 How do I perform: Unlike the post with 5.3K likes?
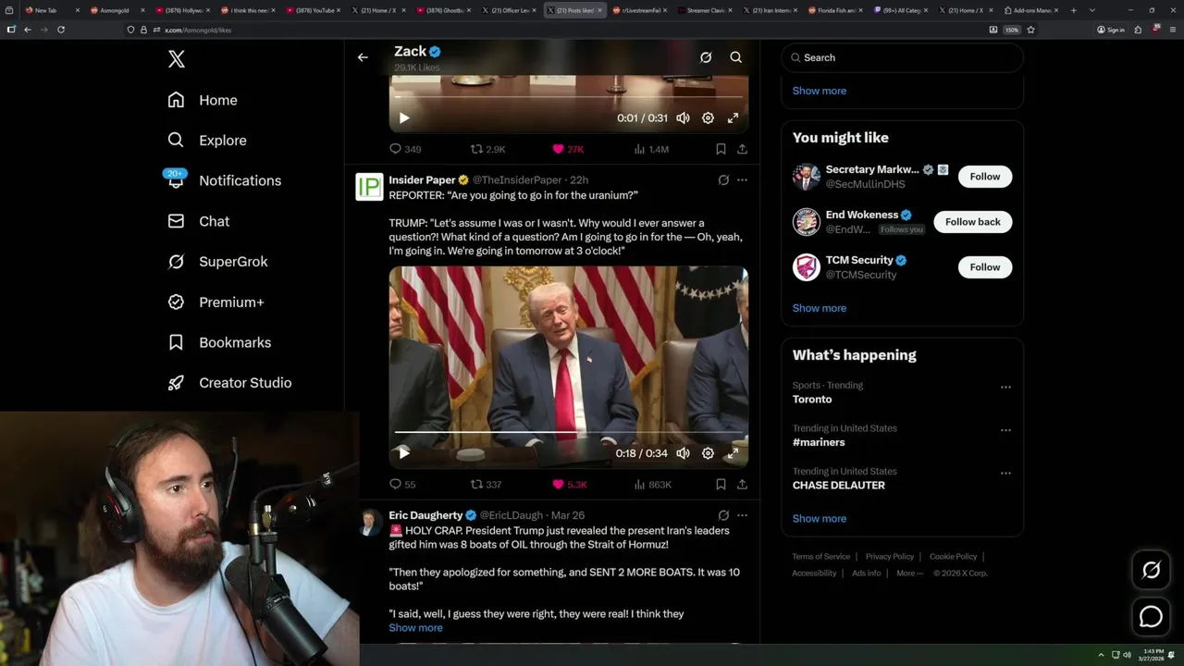coord(570,484)
